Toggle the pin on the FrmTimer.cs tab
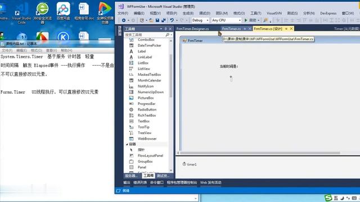 [x=245, y=29]
